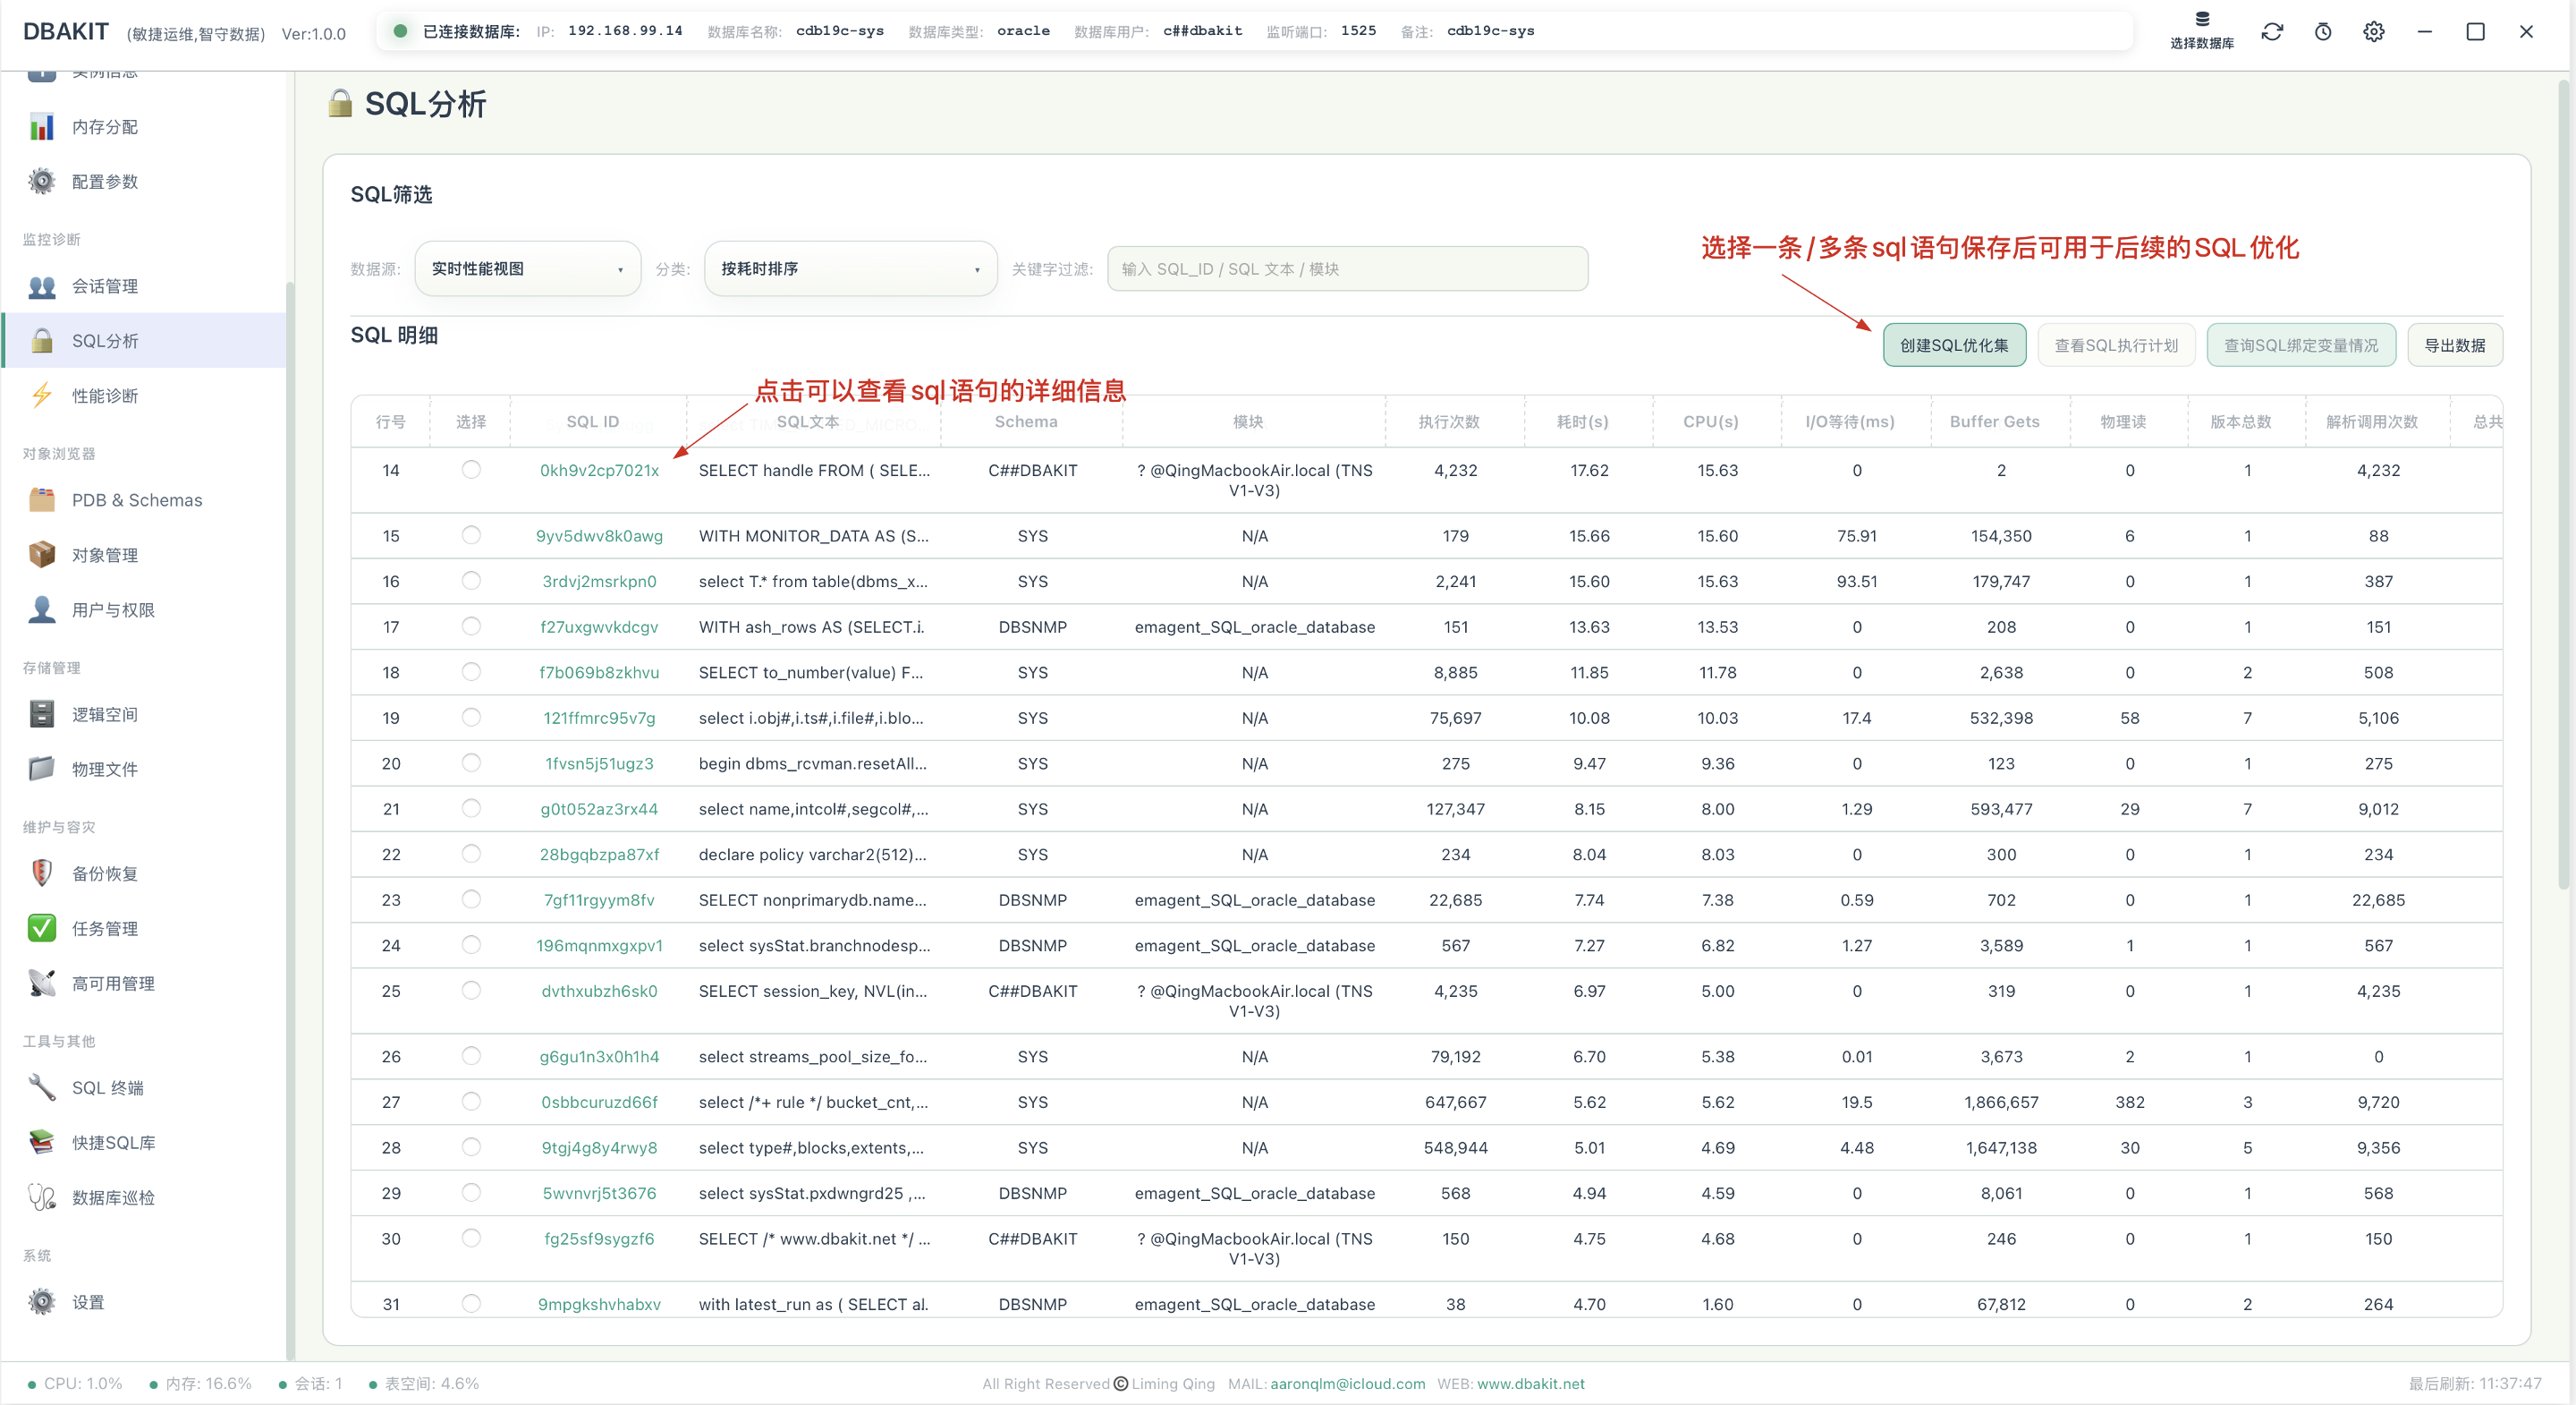
Task: Open the quick SQL library books icon
Action: tap(41, 1142)
